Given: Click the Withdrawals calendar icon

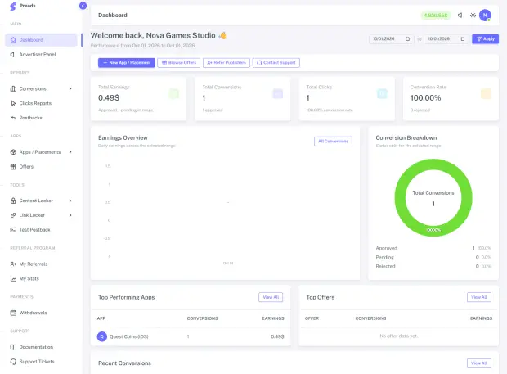Looking at the screenshot, I should point(13,313).
